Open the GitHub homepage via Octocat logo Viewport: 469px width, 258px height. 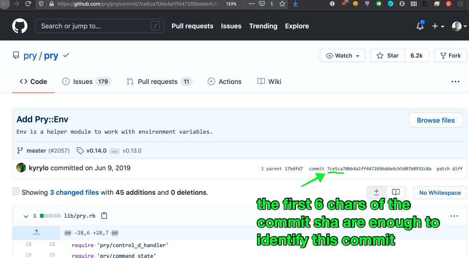20,26
